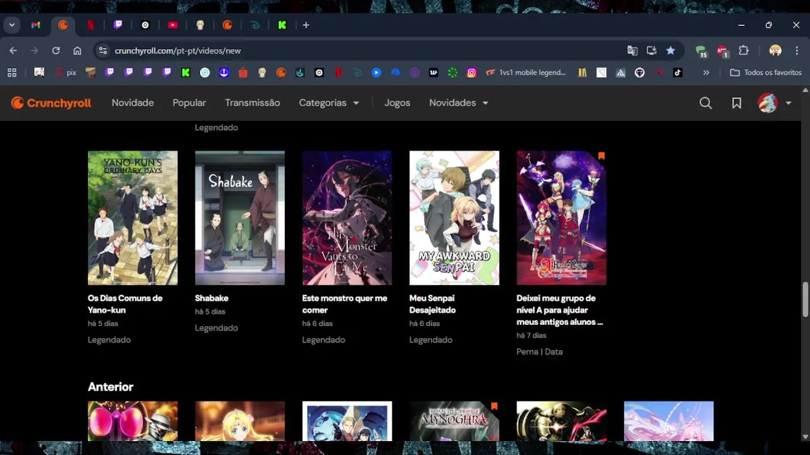Open the Crunchyroll watchlist bookmark icon
The image size is (810, 455).
point(737,103)
